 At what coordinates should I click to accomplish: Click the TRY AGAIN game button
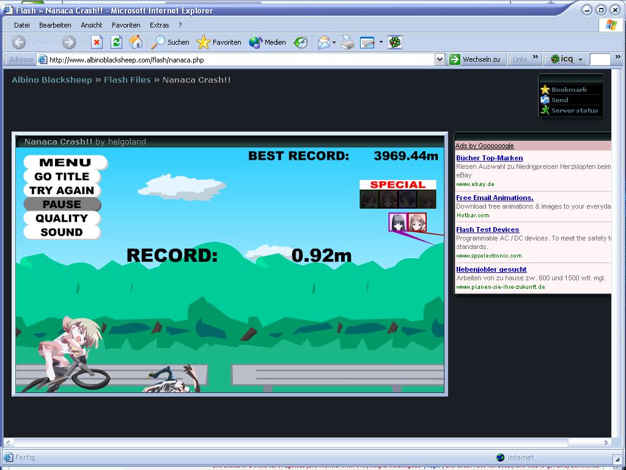tap(62, 190)
